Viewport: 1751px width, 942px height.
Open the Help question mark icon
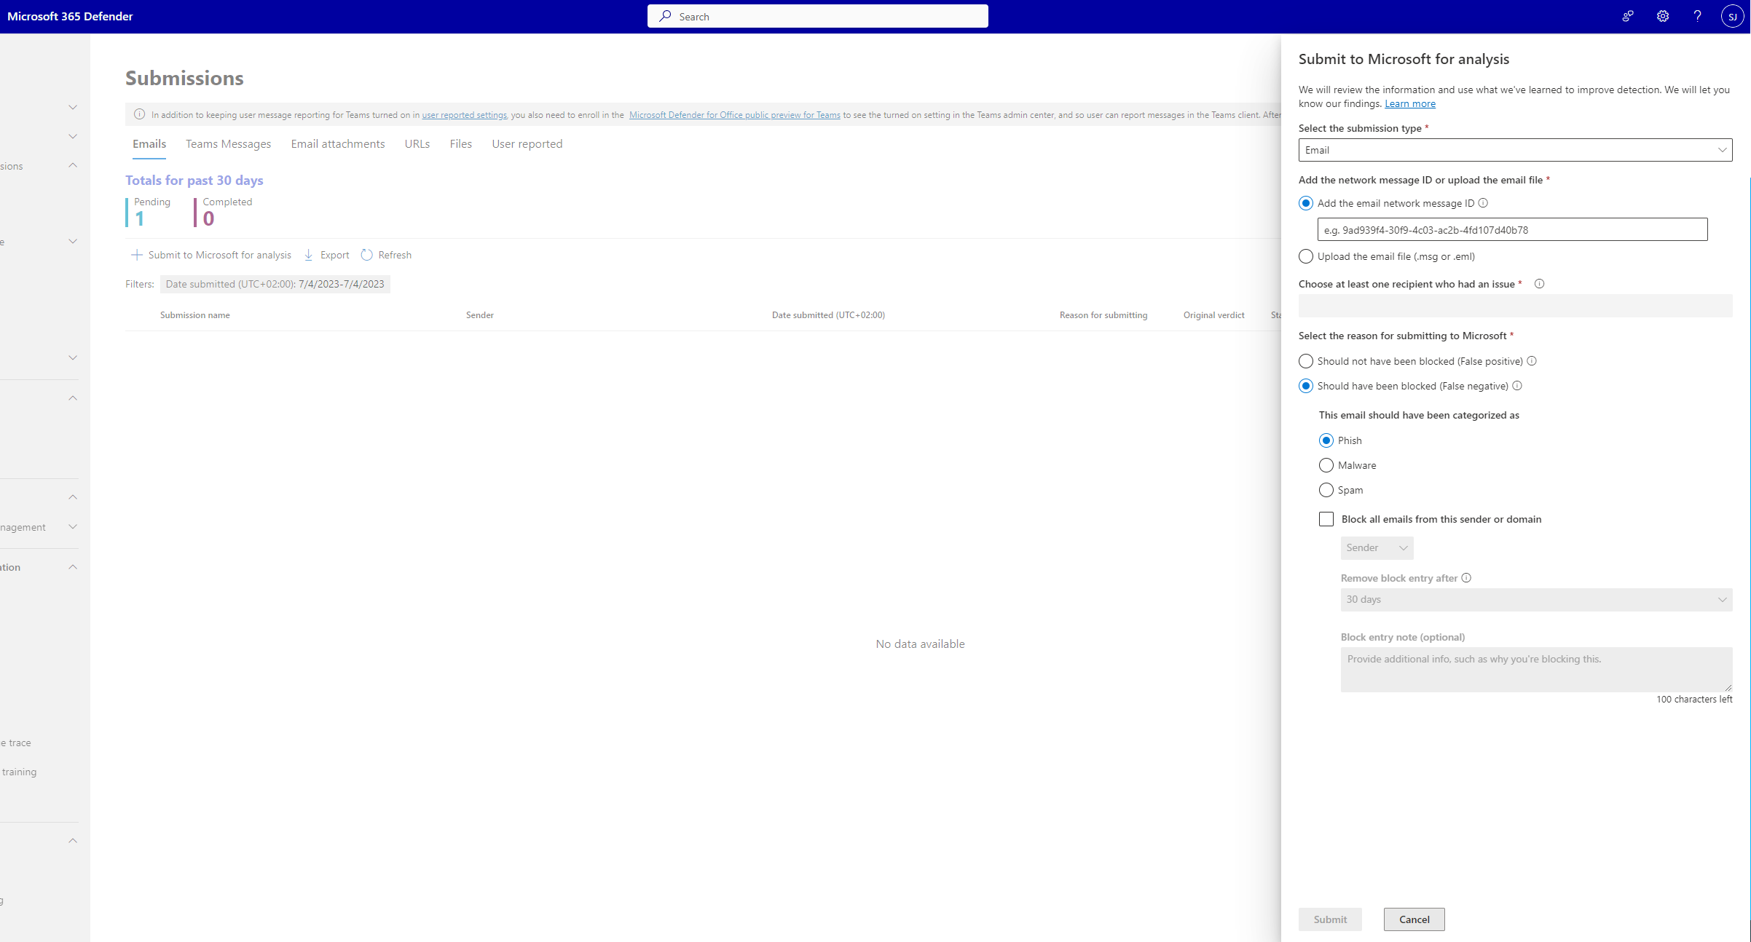point(1698,16)
